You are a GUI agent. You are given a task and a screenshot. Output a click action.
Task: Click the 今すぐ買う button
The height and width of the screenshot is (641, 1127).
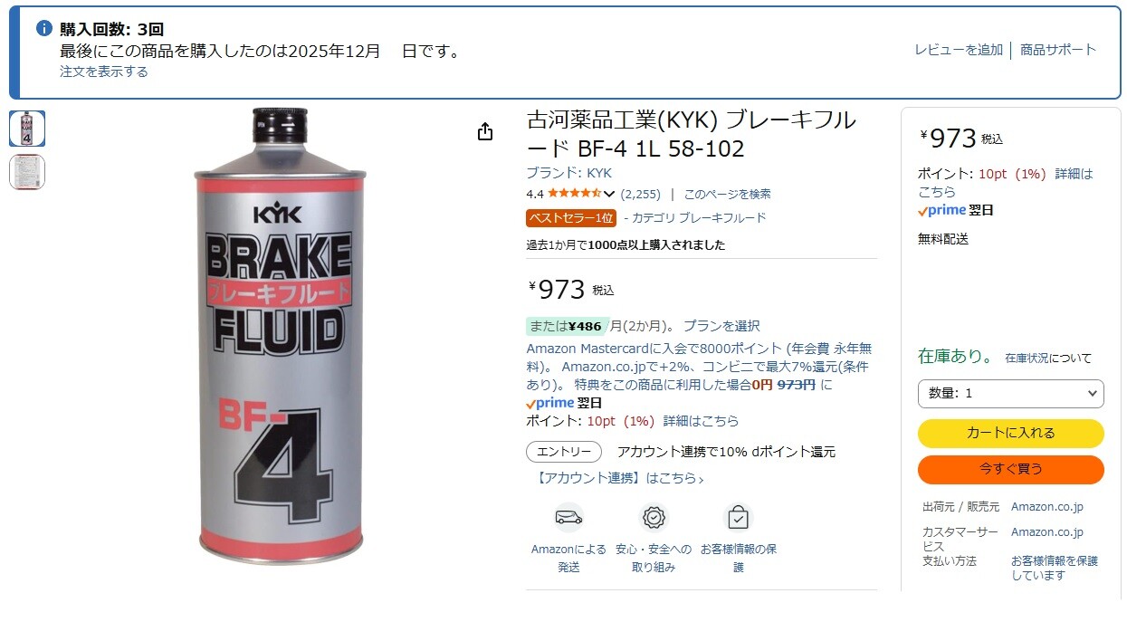tap(1011, 470)
